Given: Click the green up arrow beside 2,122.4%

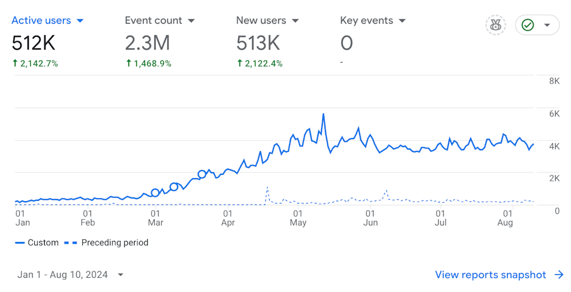Looking at the screenshot, I should click(x=239, y=64).
